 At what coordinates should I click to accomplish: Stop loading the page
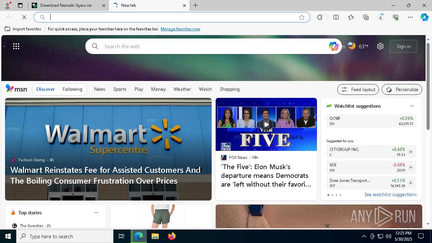coord(24,17)
